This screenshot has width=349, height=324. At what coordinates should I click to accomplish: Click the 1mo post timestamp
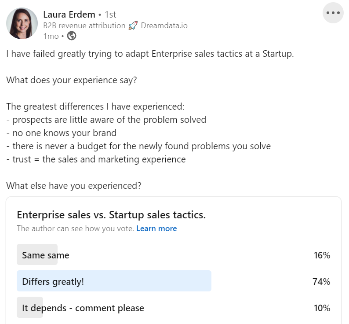click(x=51, y=36)
